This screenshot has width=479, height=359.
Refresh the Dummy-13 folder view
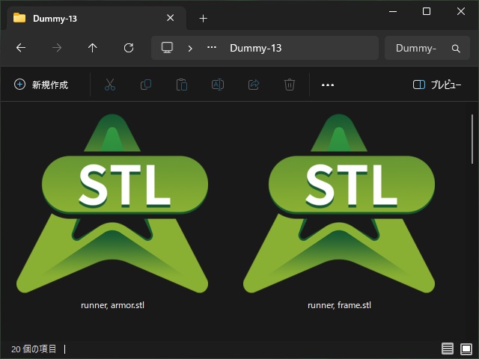[129, 48]
